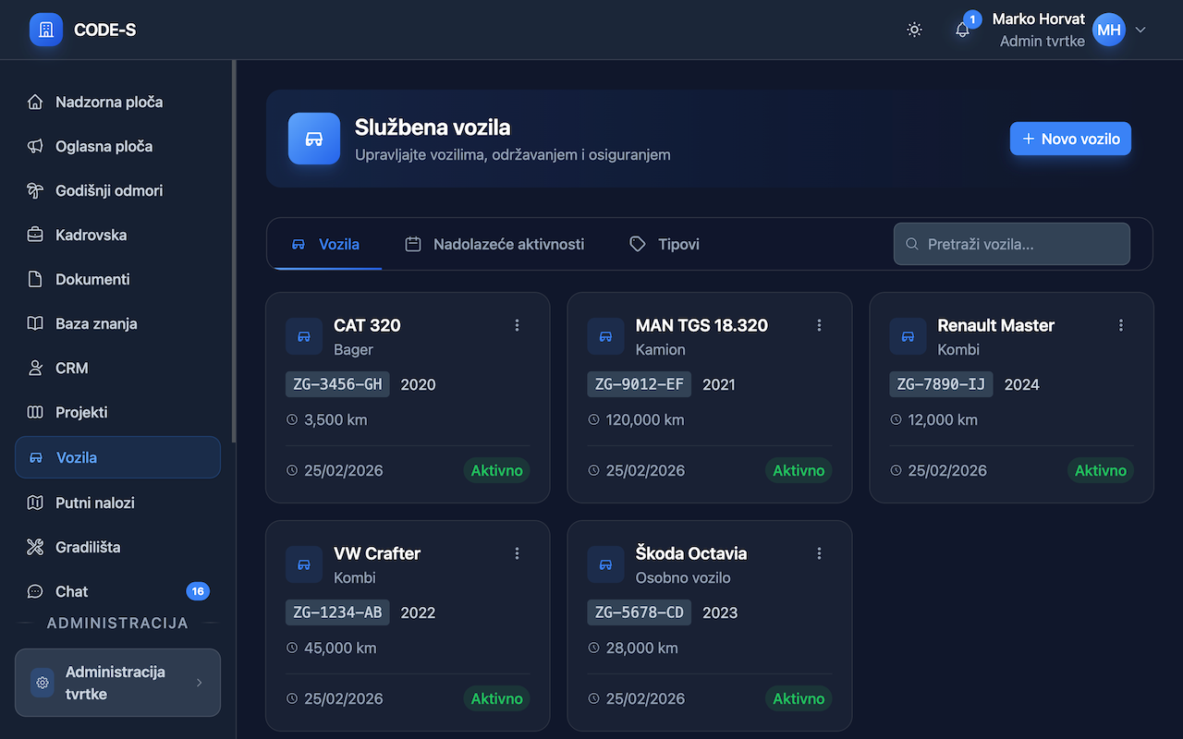This screenshot has width=1183, height=739.
Task: Open the CAT 320 options menu
Action: pyautogui.click(x=517, y=325)
